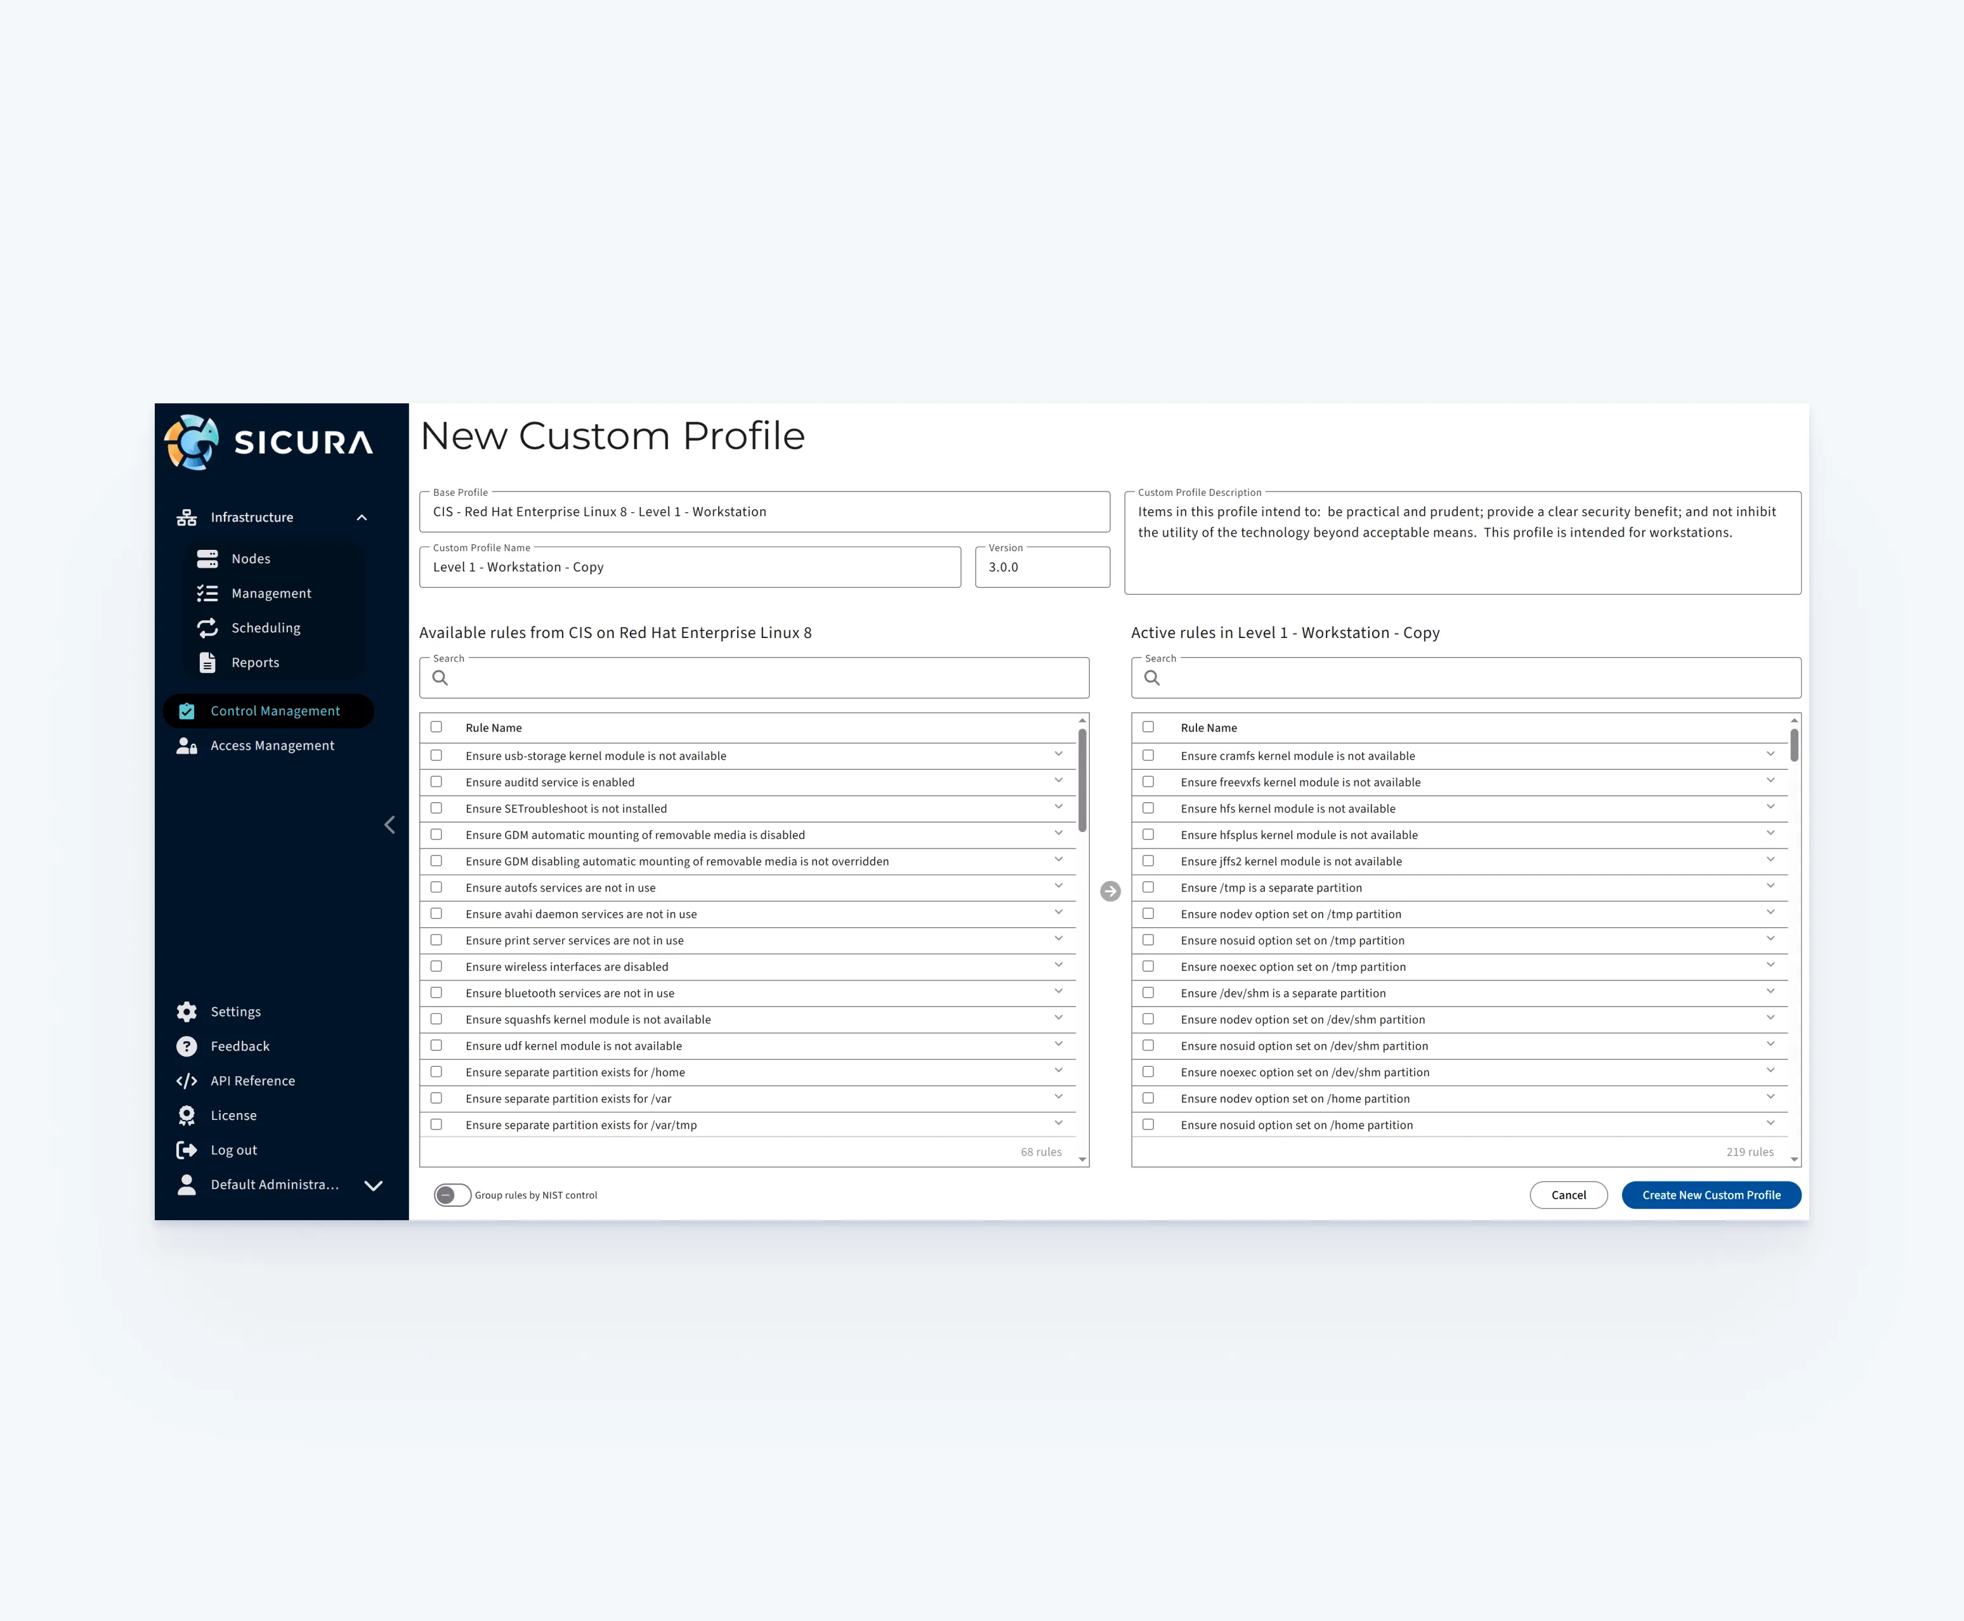
Task: Toggle Group rules by NIST control
Action: click(452, 1194)
